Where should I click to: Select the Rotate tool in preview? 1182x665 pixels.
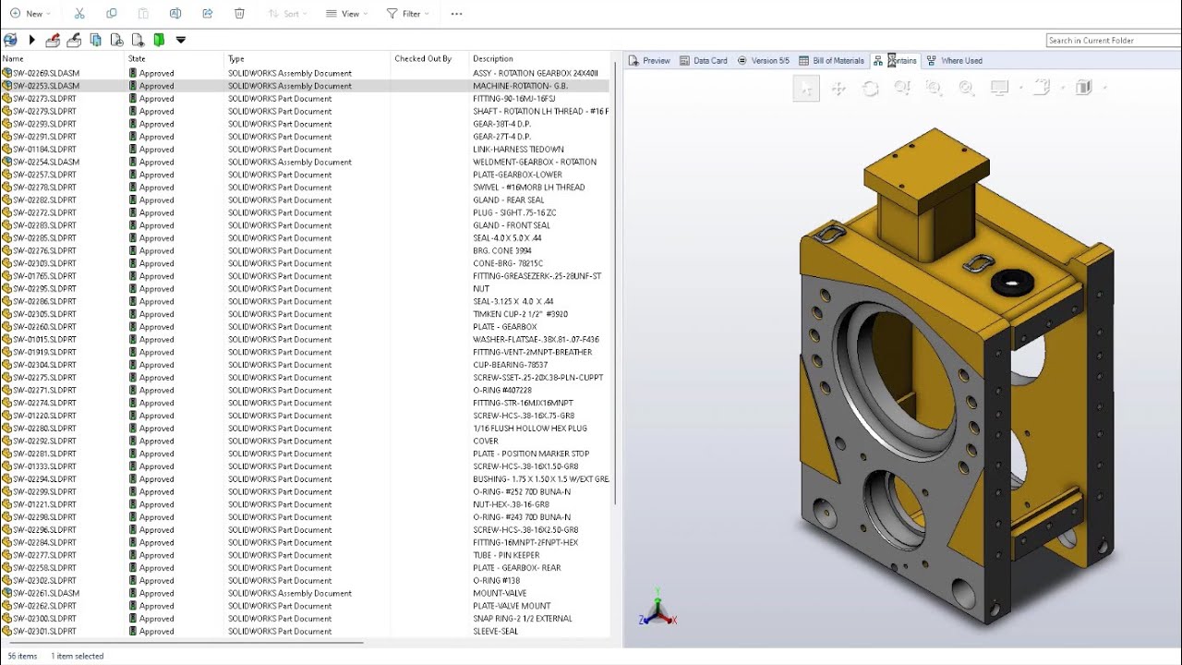pyautogui.click(x=870, y=88)
